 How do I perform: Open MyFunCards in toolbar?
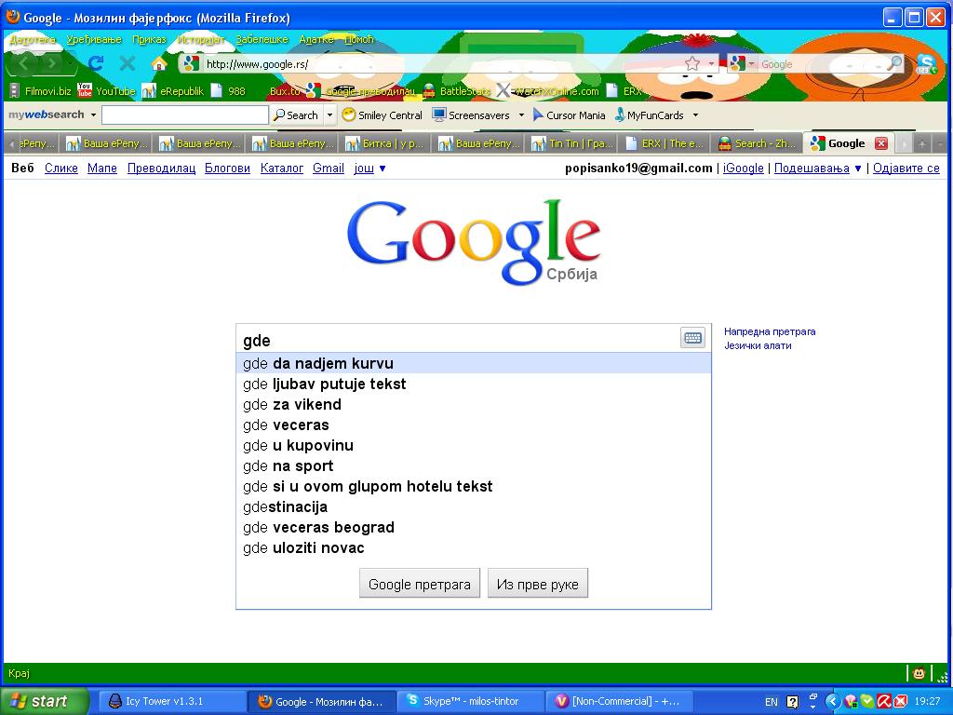coord(649,115)
